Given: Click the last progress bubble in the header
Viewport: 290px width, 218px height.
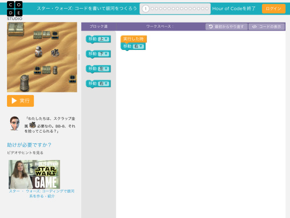Looking at the screenshot, I should 207,9.
